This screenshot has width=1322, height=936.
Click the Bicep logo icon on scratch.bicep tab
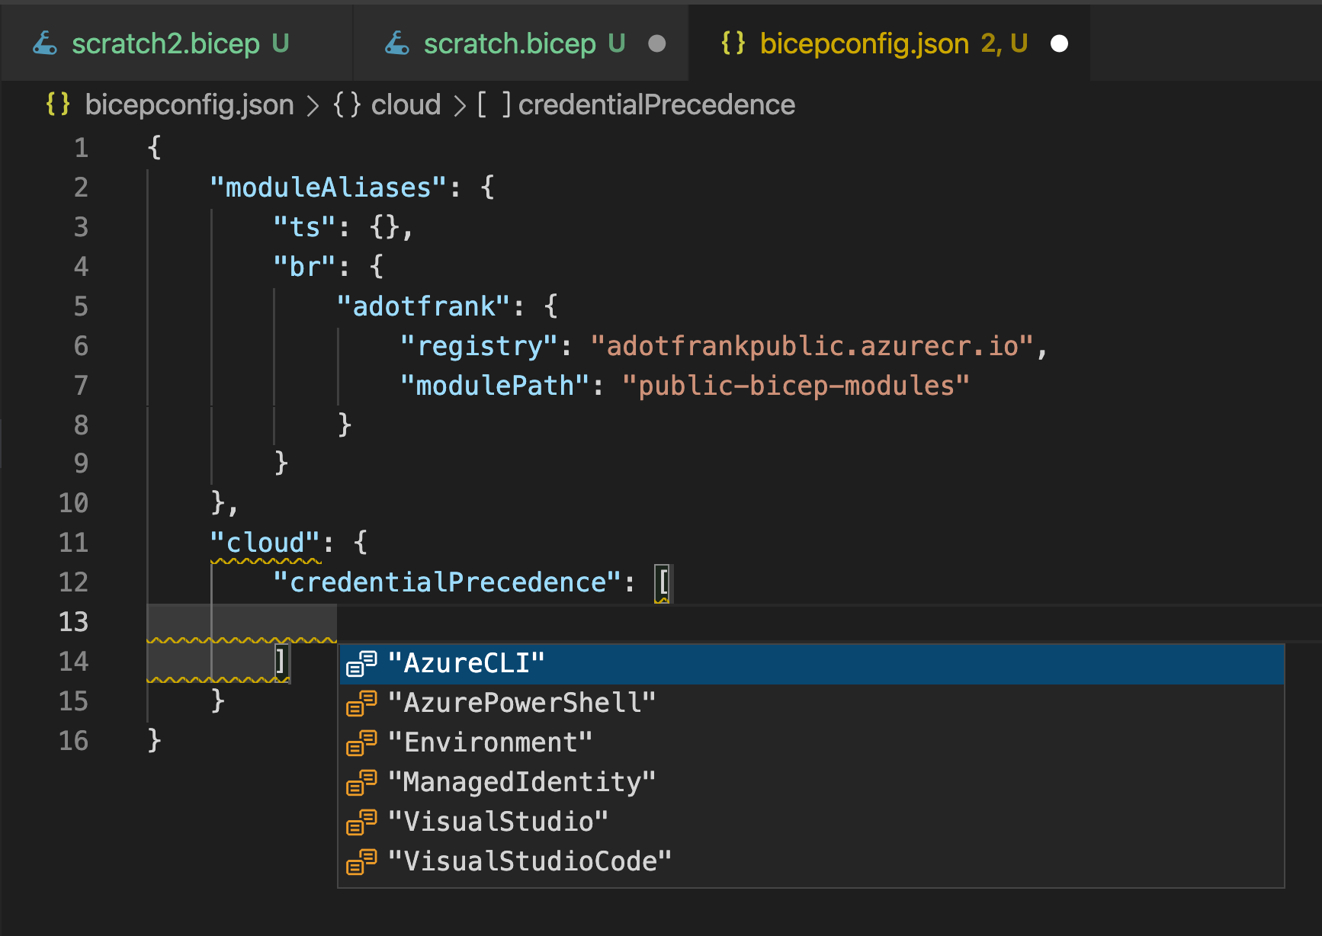(x=397, y=43)
